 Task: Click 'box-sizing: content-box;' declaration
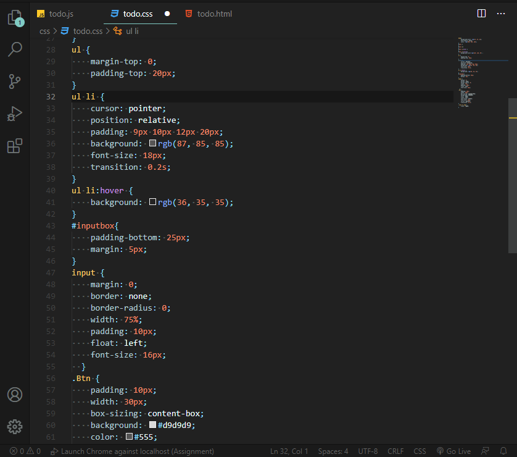coord(147,413)
